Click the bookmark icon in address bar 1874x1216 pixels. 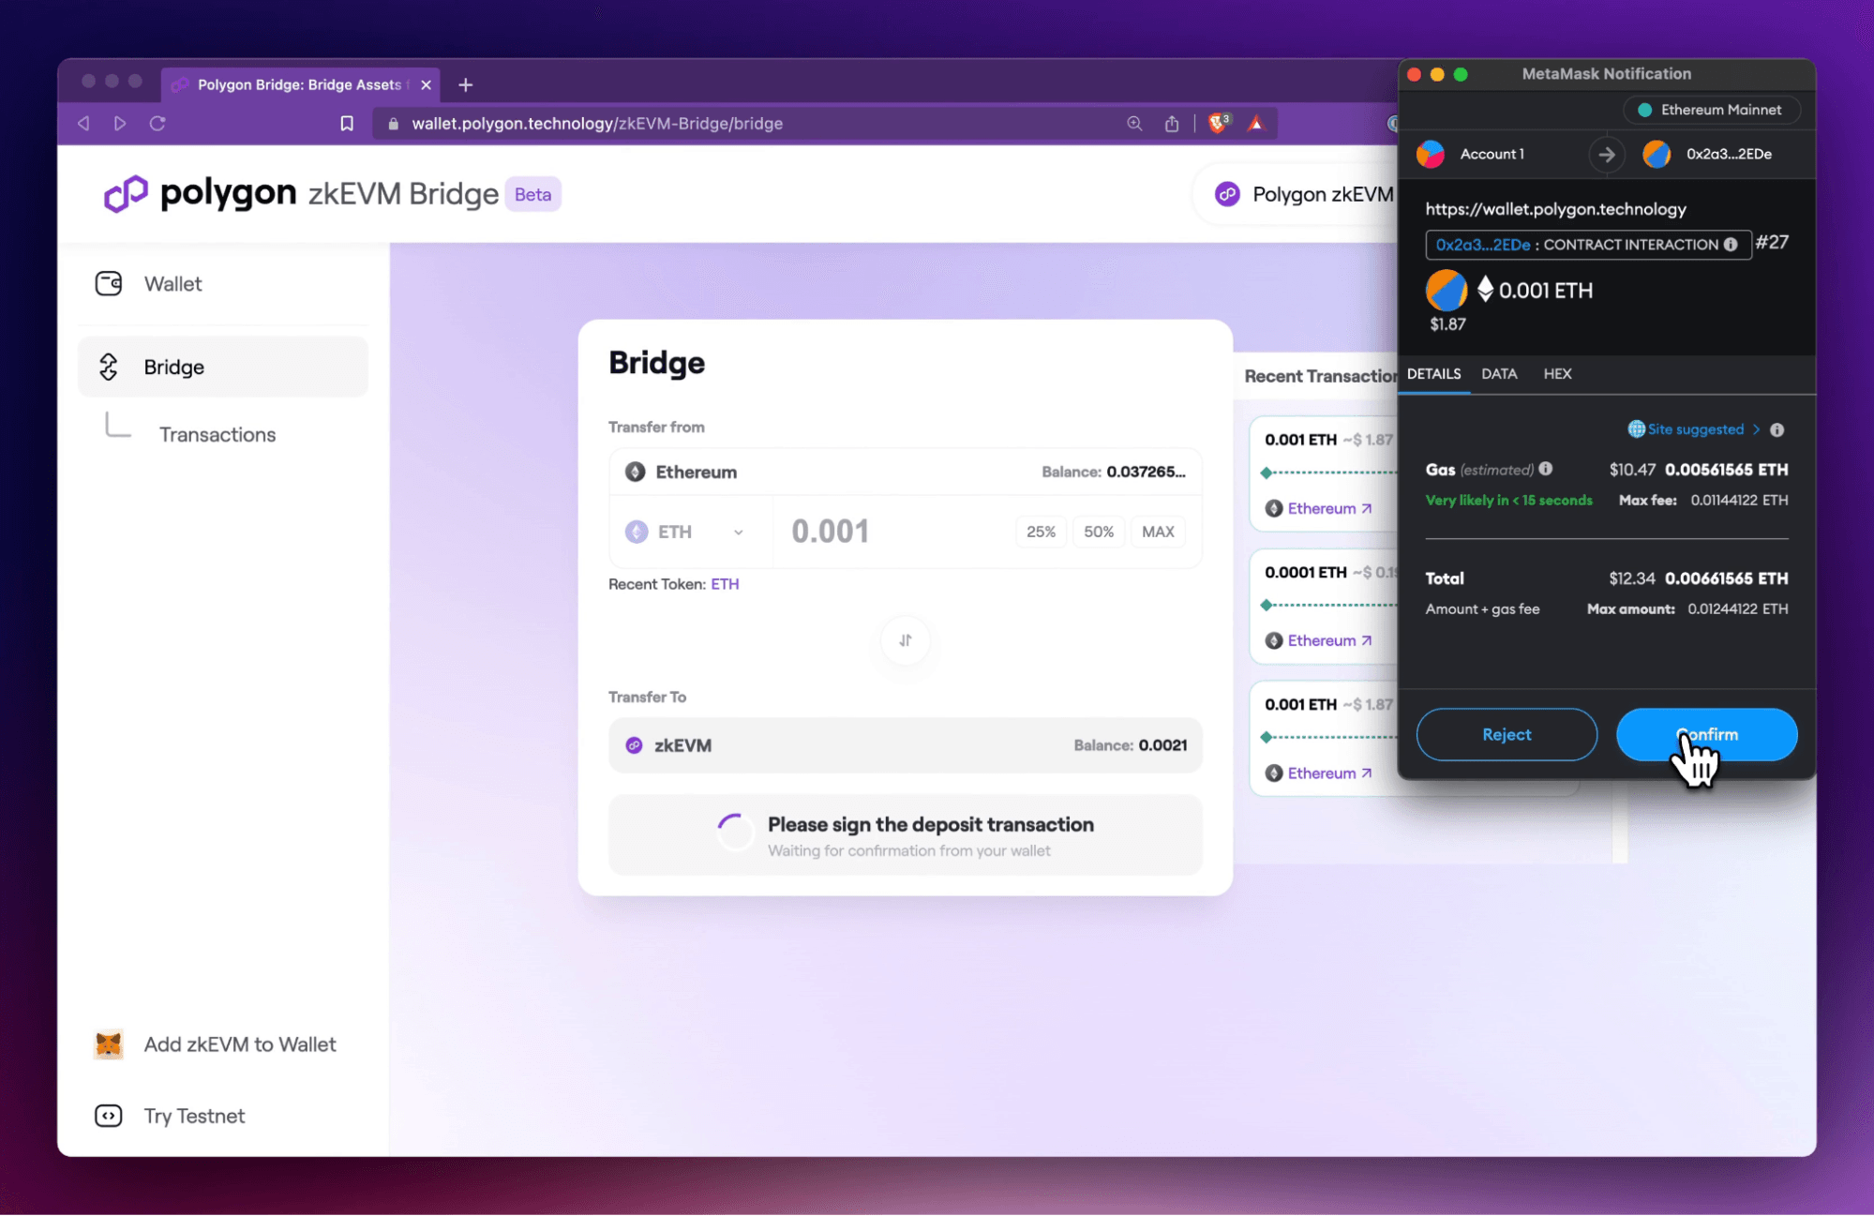(346, 123)
